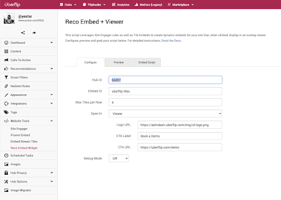Click the Integrations sync icon

click(x=6, y=104)
